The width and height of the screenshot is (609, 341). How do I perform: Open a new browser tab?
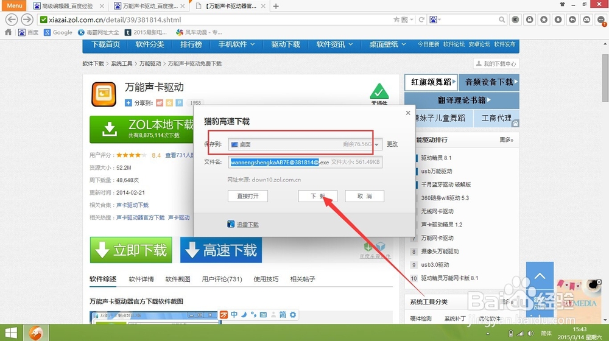276,6
